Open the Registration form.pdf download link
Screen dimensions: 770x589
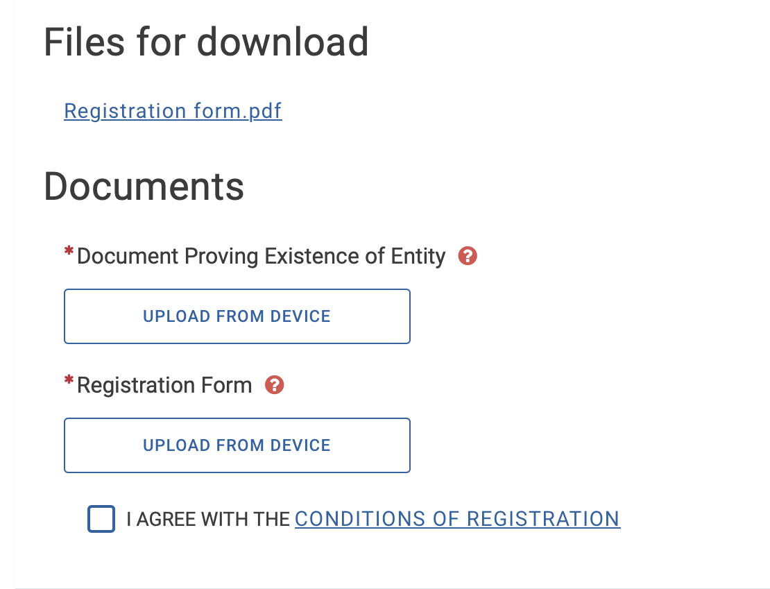173,111
